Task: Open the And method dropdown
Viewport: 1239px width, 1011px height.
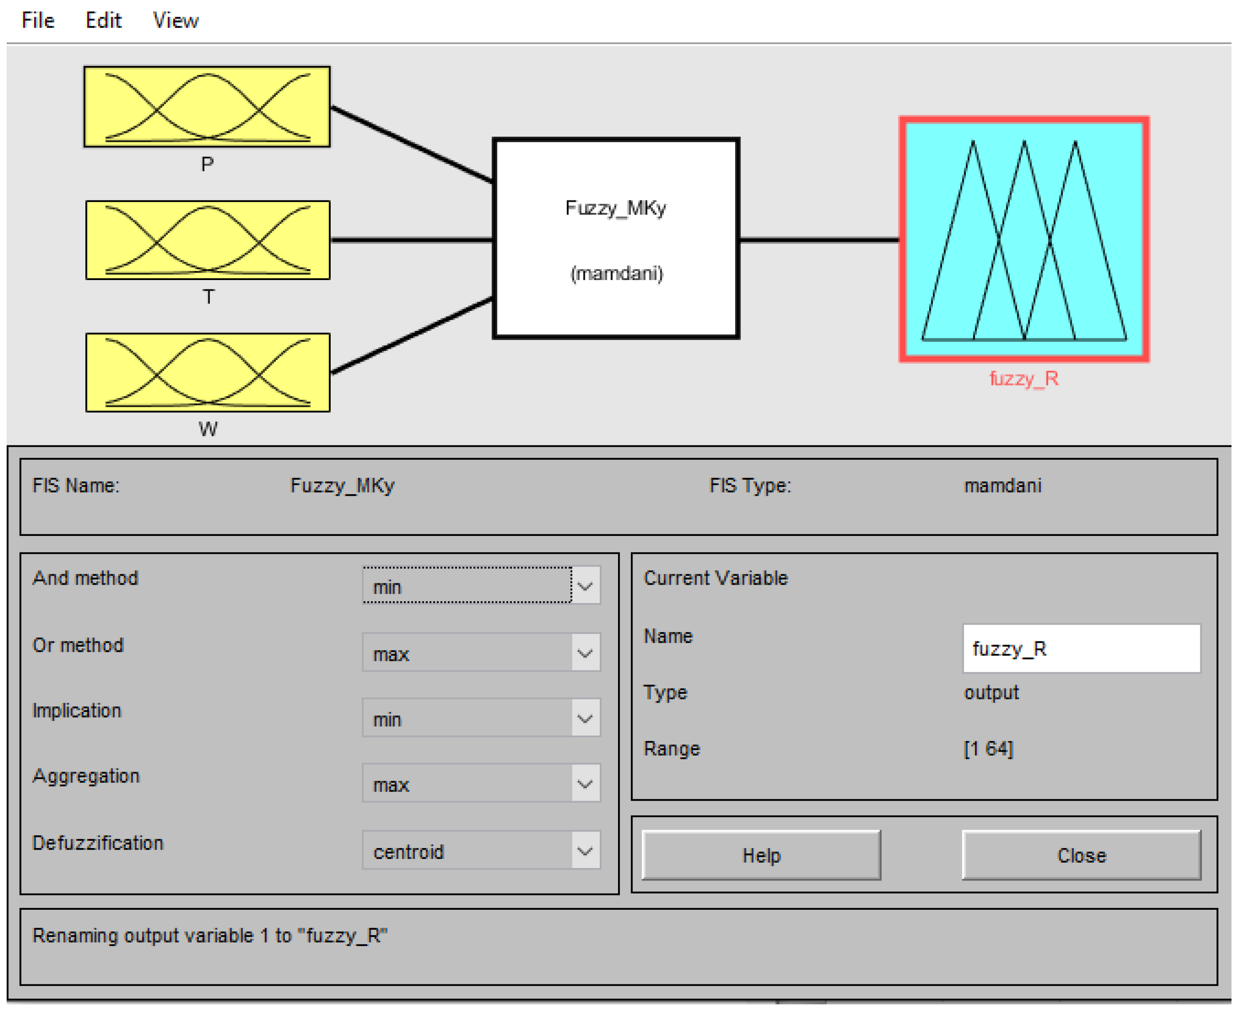Action: [481, 586]
